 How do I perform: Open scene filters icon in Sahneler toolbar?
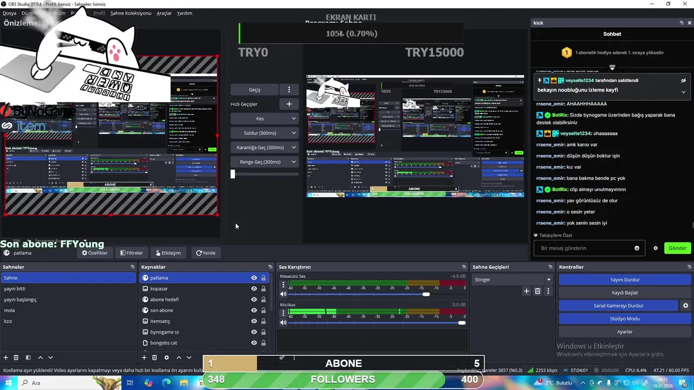pyautogui.click(x=28, y=357)
